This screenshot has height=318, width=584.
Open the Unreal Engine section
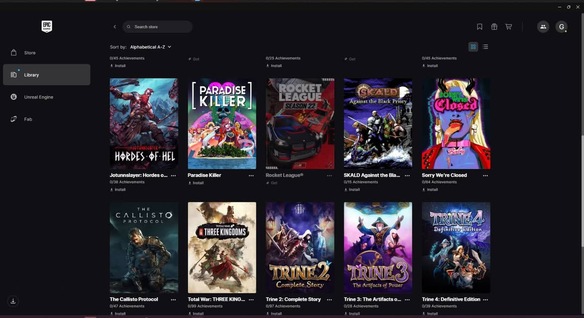coord(47,97)
